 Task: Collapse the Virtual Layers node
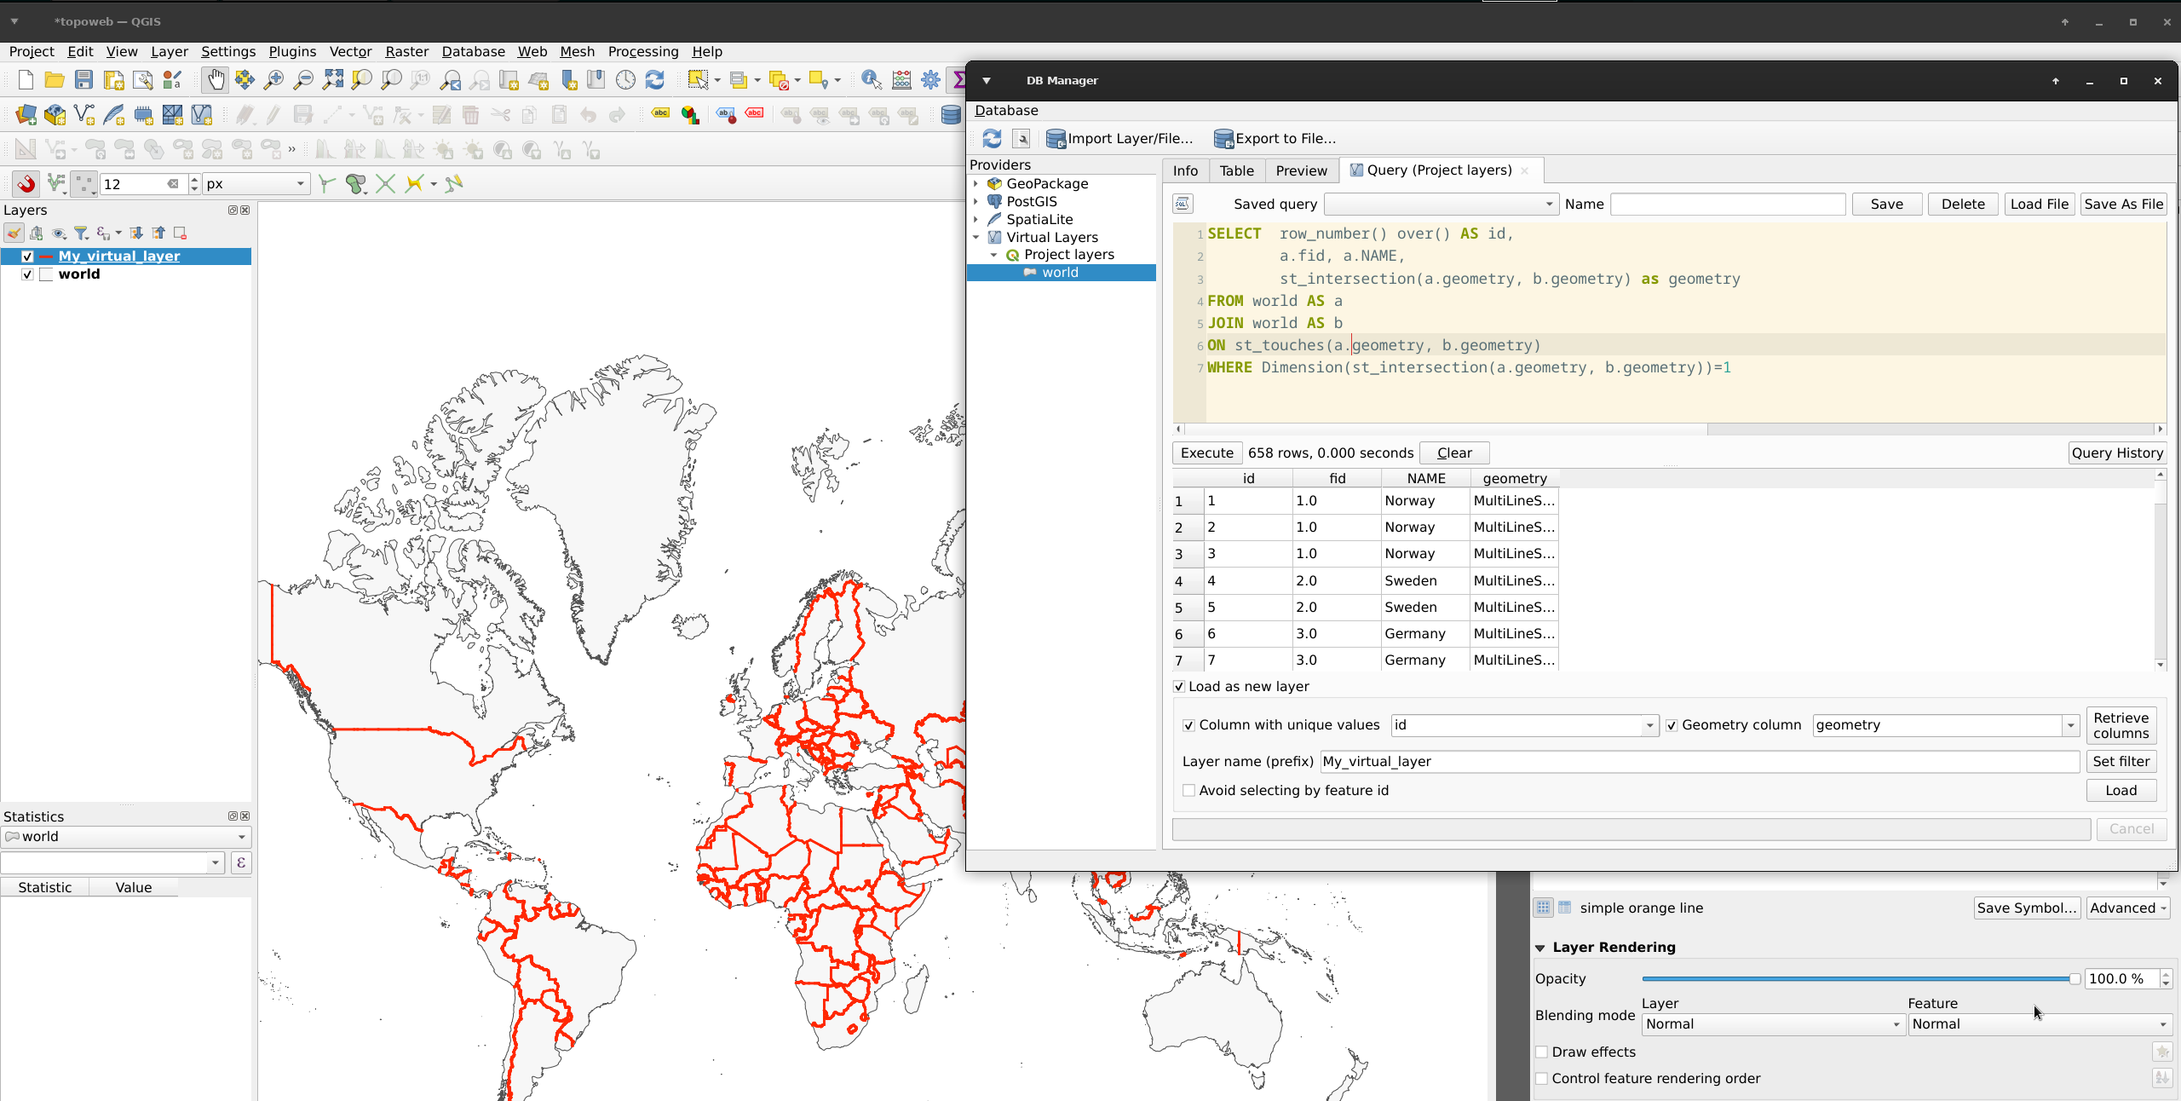[x=976, y=237]
